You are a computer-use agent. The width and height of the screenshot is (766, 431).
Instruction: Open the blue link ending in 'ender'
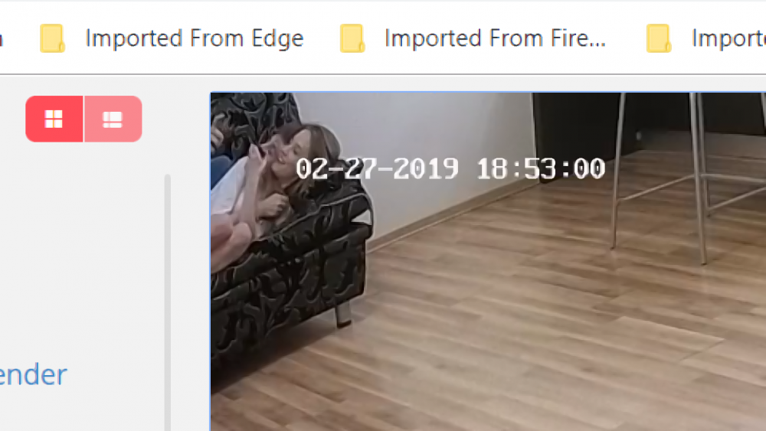tap(33, 375)
